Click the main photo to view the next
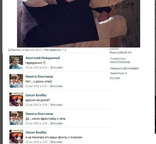Screen dimensions: 156x144 coord(79,24)
